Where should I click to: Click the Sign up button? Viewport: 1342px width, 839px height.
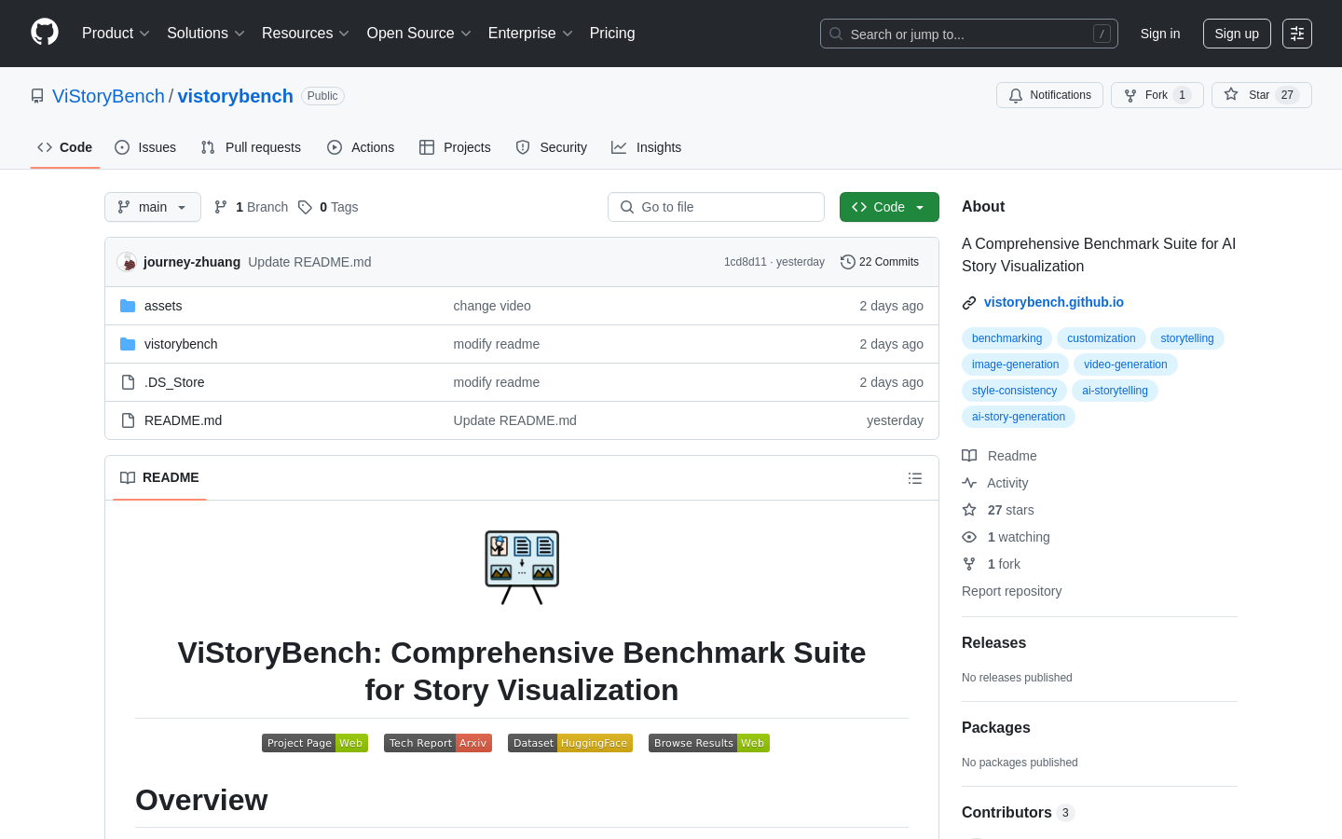1237,34
